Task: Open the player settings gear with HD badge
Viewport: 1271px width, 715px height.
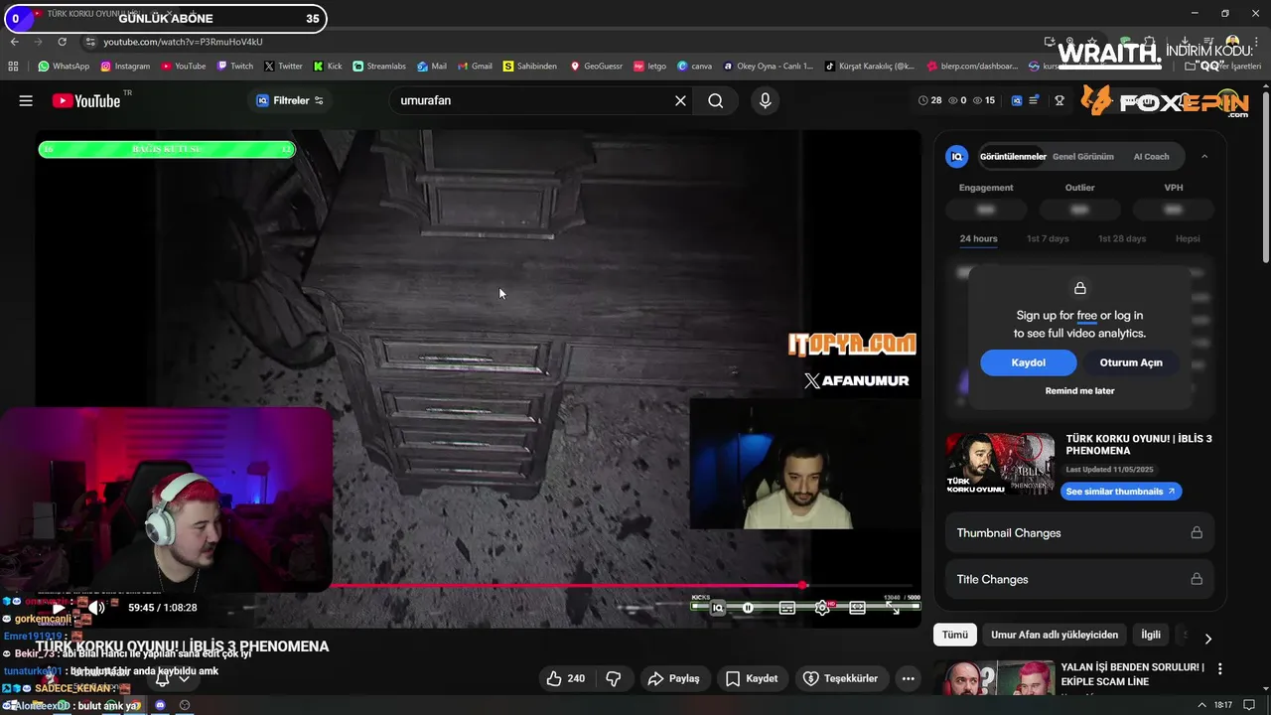Action: 822,608
